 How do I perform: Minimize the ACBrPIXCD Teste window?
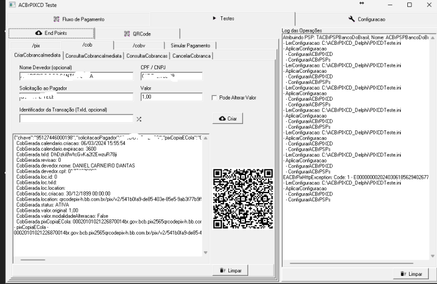coord(390,5)
